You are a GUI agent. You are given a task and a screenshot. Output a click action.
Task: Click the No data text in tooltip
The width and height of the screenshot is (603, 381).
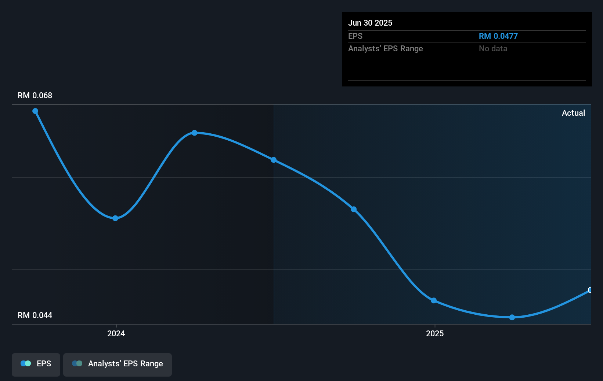493,48
